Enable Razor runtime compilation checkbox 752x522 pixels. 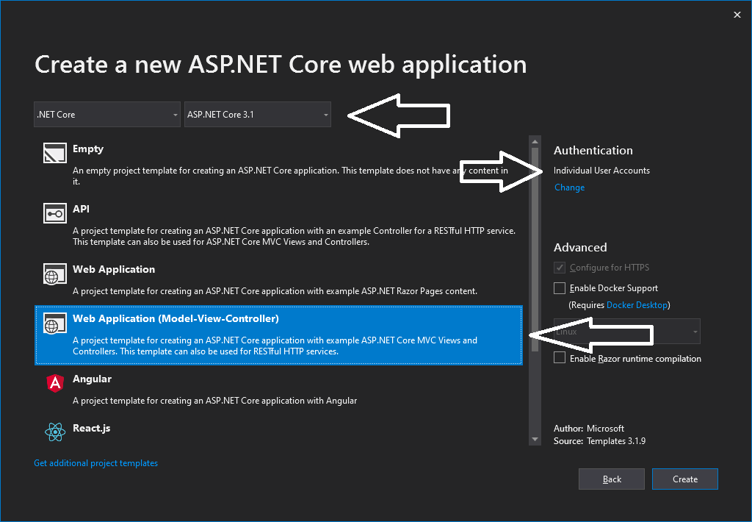[559, 358]
